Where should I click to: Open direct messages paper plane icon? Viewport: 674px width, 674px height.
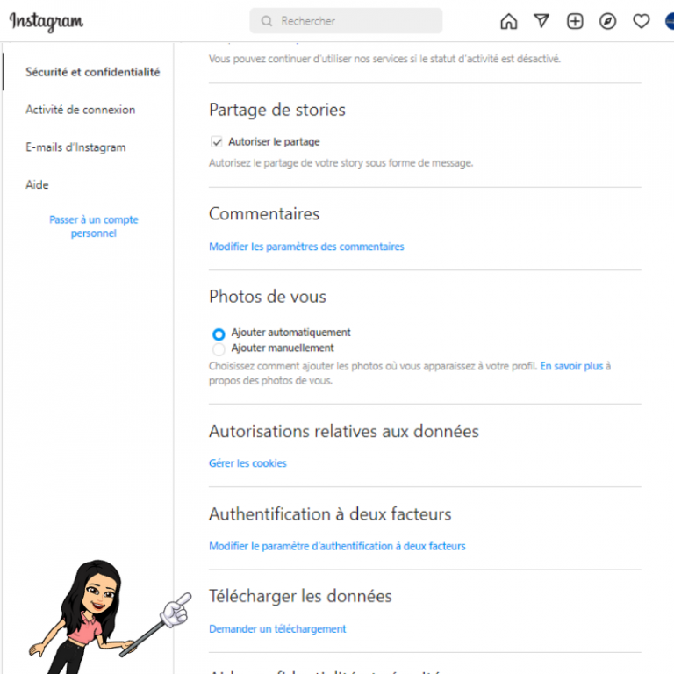541,21
